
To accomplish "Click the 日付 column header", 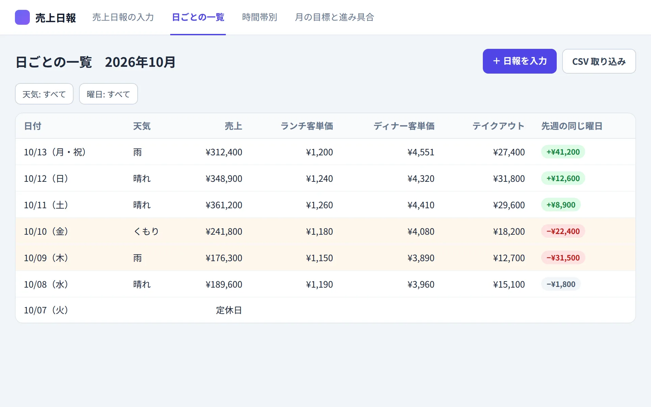I will (x=33, y=126).
